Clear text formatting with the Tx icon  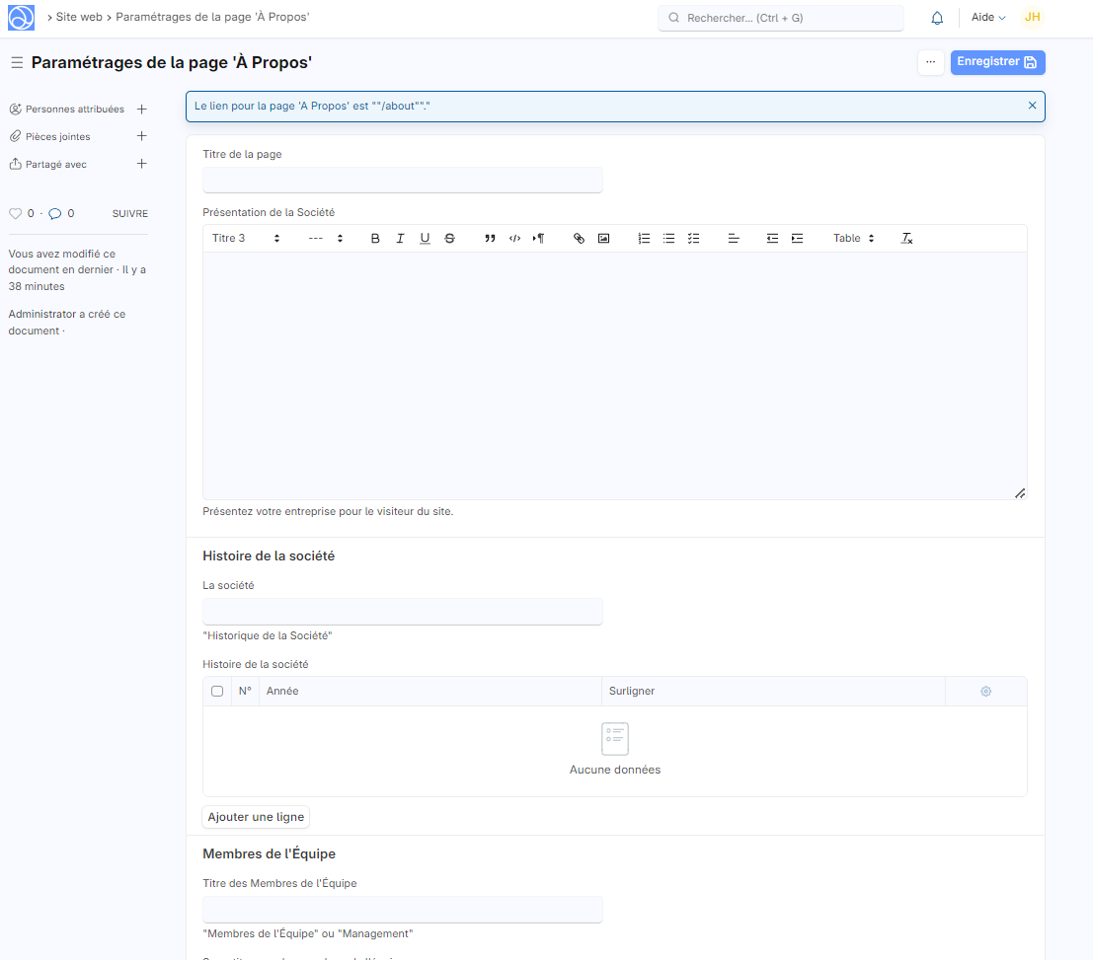click(x=906, y=239)
